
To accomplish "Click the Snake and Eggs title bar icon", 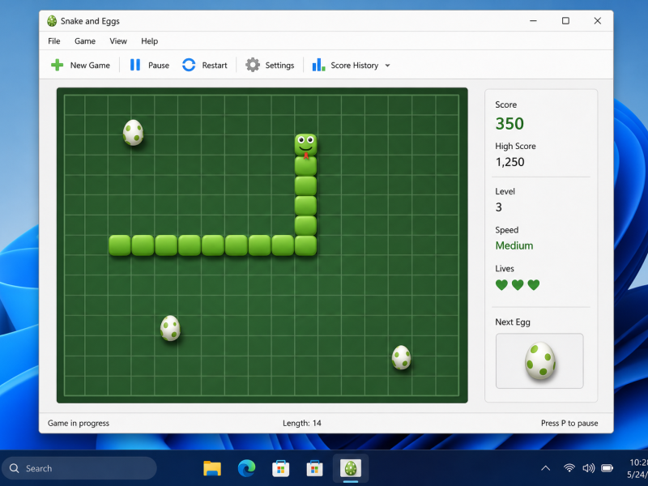I will [x=52, y=21].
